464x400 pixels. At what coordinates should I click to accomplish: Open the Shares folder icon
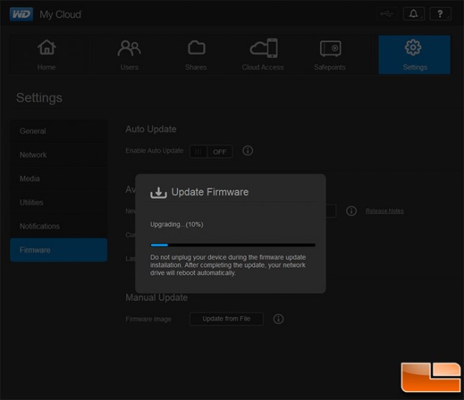coord(196,48)
